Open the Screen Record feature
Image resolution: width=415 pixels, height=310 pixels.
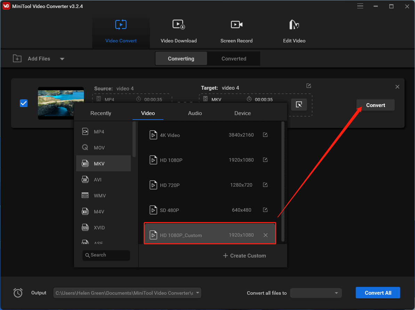point(236,31)
